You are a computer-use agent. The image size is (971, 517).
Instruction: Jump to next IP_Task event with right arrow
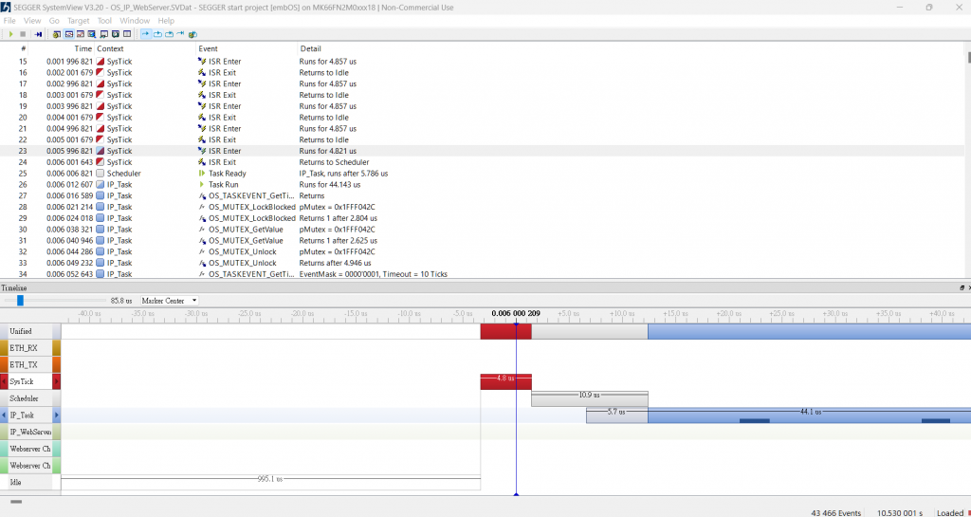click(56, 415)
